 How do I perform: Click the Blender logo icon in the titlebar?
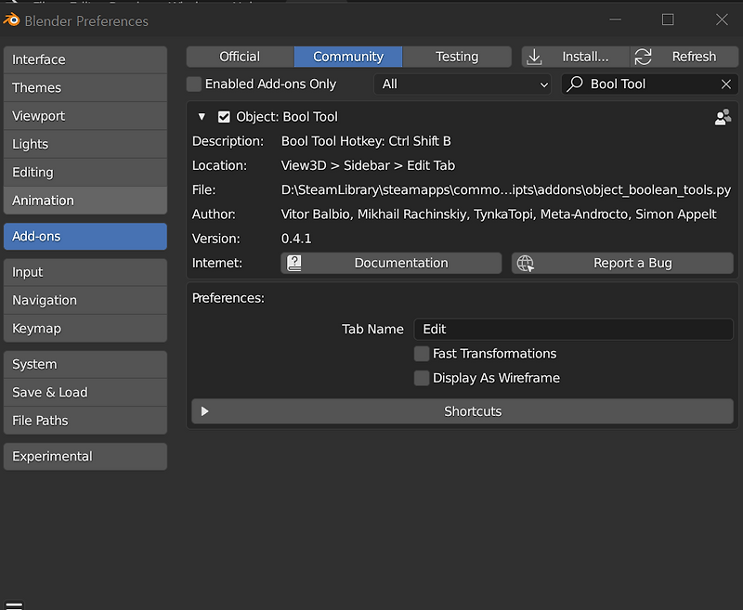(11, 20)
